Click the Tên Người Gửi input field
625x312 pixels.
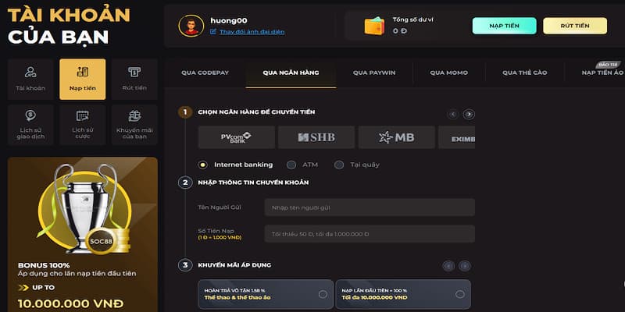tap(369, 207)
